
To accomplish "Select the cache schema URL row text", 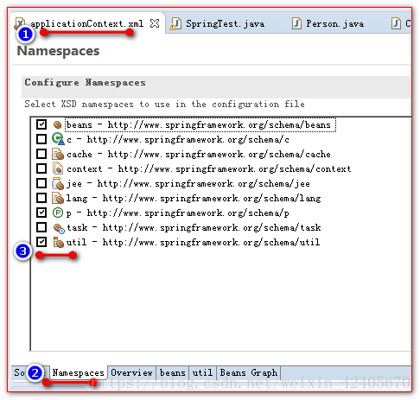I will [x=199, y=155].
